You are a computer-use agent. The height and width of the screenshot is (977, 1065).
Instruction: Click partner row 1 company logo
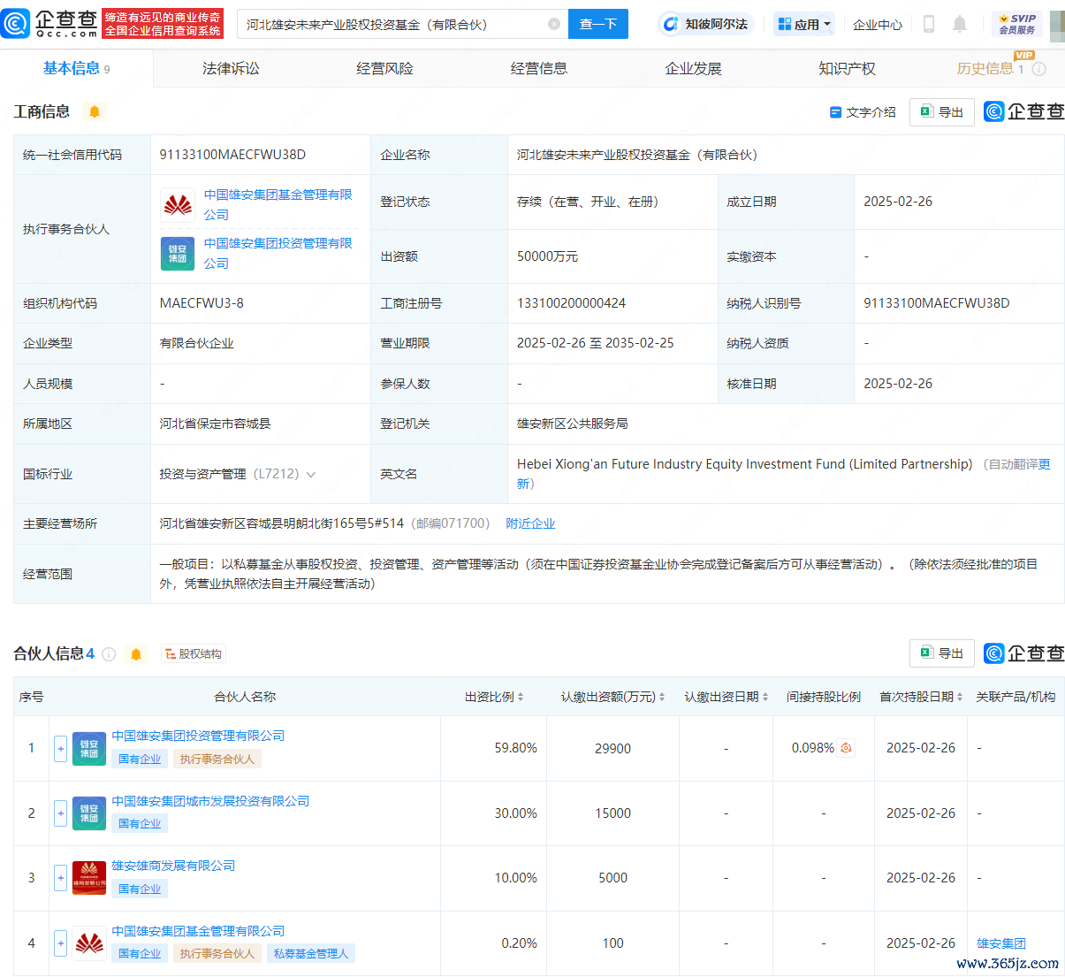tap(89, 748)
